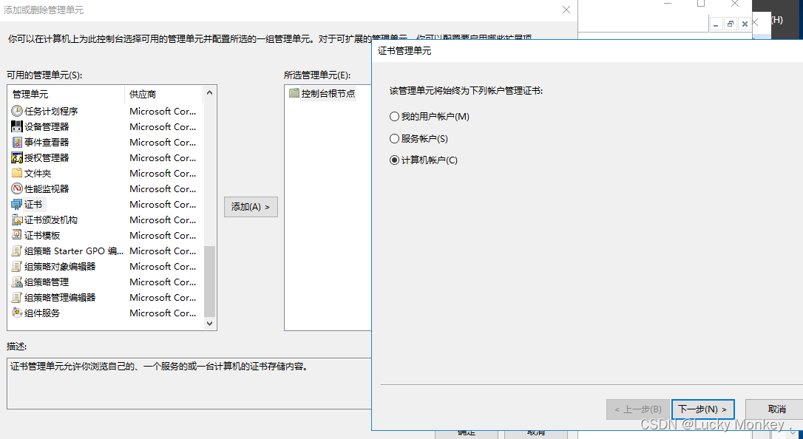The height and width of the screenshot is (439, 803).
Task: Click the 组策略管理编辑器 icon
Action: 17,297
